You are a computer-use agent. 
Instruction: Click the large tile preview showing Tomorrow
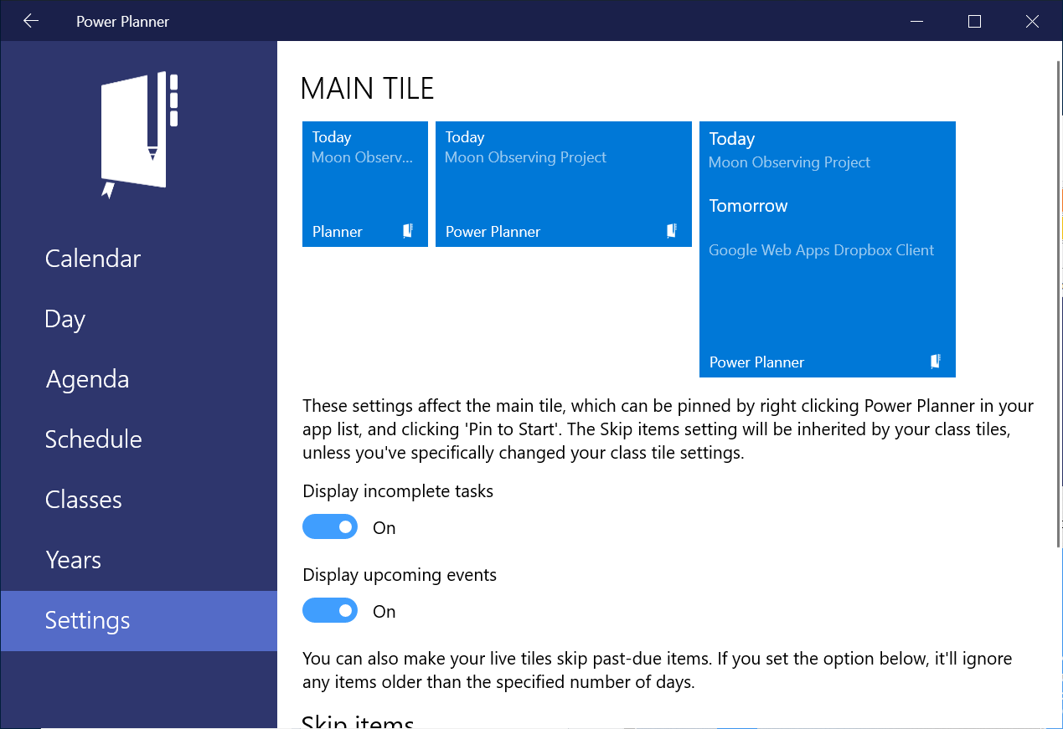click(x=828, y=249)
